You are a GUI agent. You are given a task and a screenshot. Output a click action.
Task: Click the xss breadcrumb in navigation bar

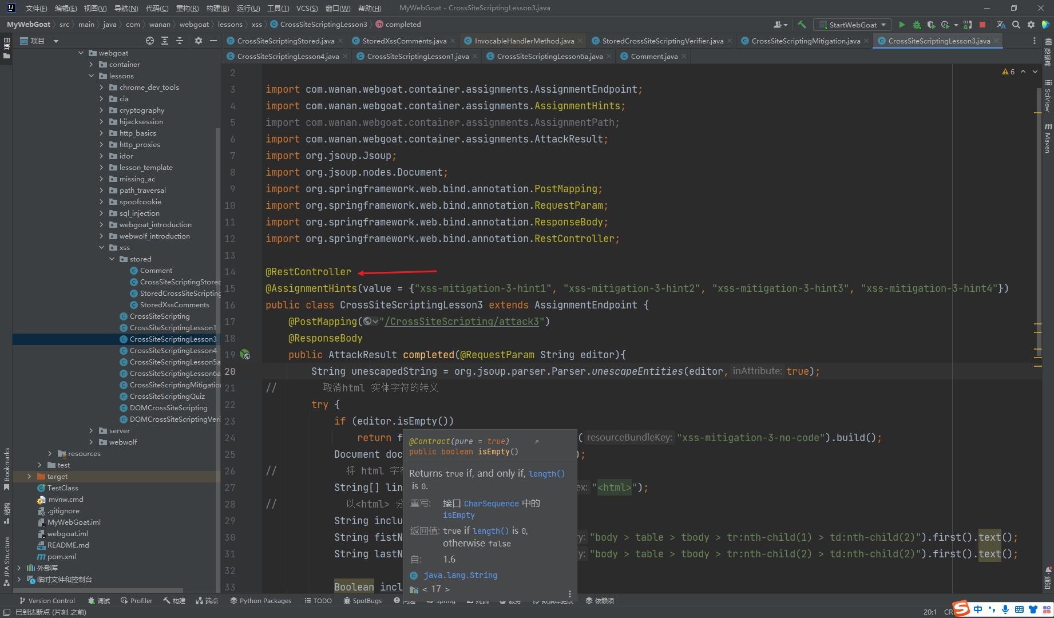[x=256, y=25]
